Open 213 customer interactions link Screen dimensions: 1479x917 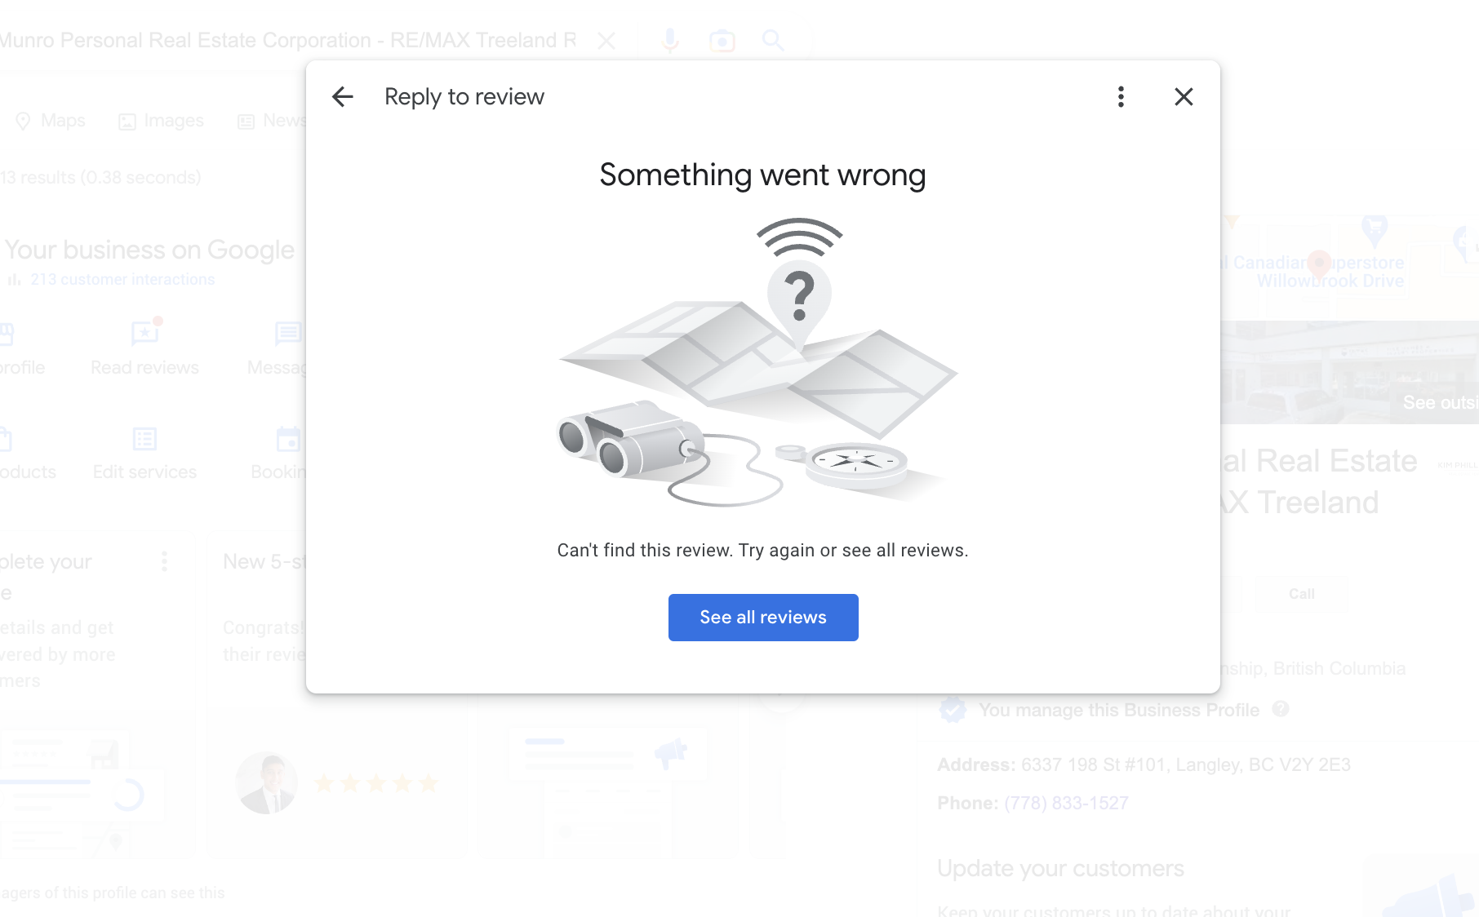(122, 280)
